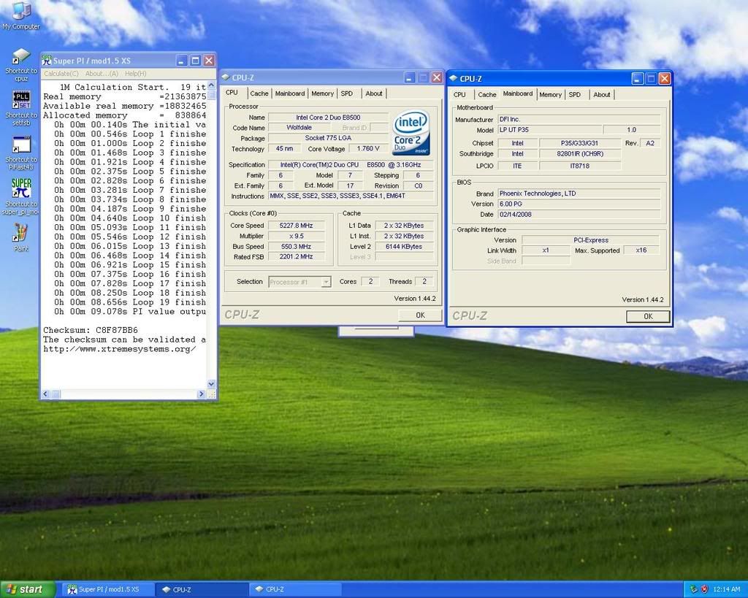Select the Shortcut to cpuz desktop icon
Screen dimensions: 748x598
point(21,65)
